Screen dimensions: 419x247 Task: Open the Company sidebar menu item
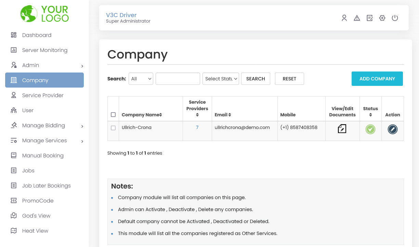[35, 80]
